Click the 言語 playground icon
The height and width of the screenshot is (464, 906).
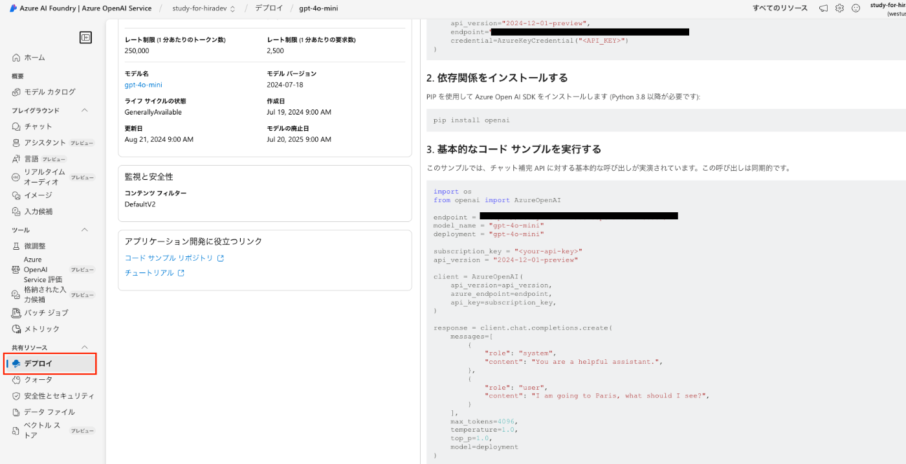pyautogui.click(x=16, y=159)
